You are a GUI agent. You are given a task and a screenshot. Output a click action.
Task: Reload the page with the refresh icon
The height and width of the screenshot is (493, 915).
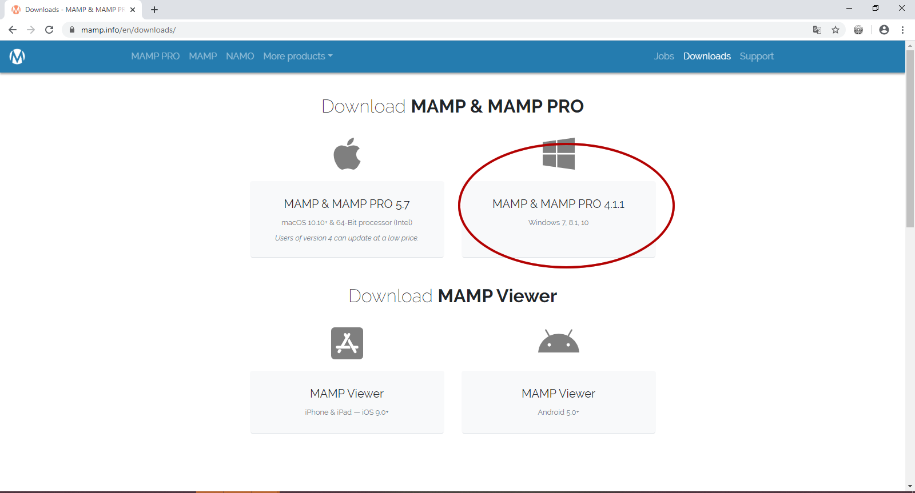(49, 30)
